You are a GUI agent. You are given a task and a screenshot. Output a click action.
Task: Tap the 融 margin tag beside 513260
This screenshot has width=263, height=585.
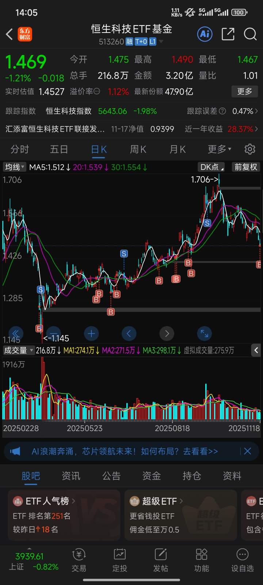tap(129, 42)
